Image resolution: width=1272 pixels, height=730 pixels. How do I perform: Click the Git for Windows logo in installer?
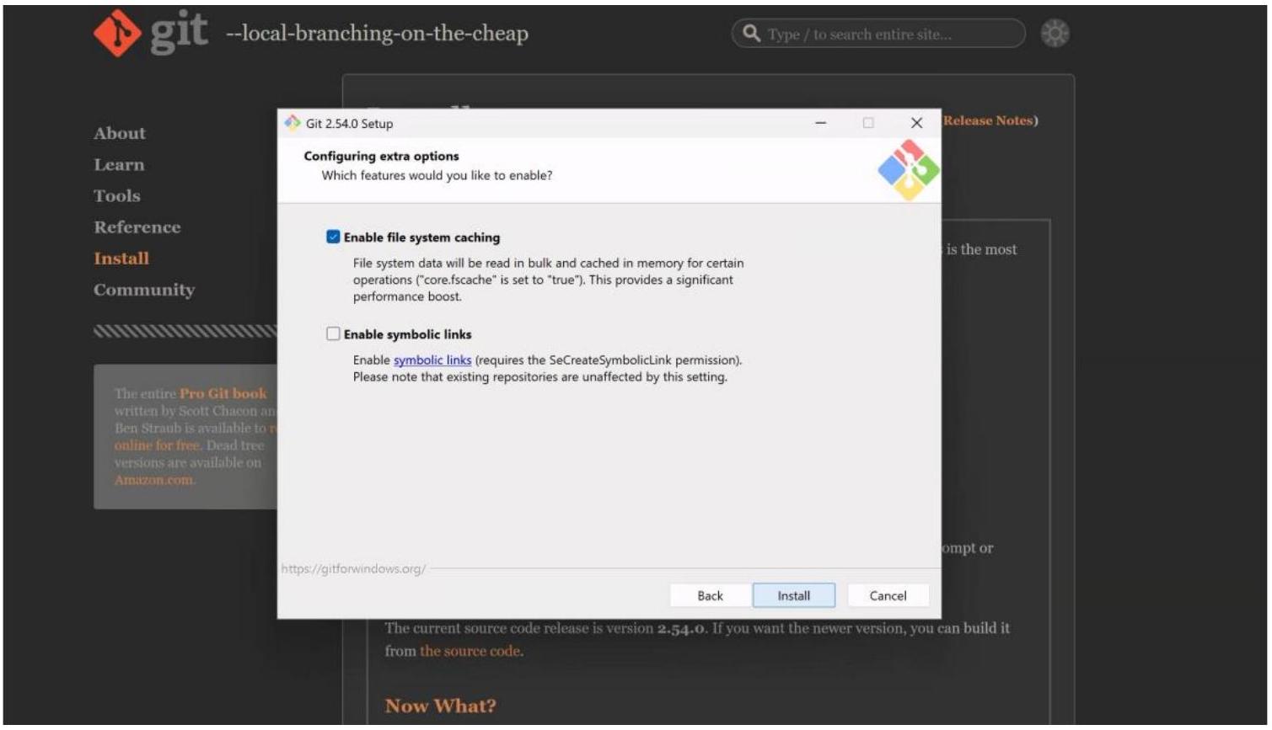[x=908, y=171]
